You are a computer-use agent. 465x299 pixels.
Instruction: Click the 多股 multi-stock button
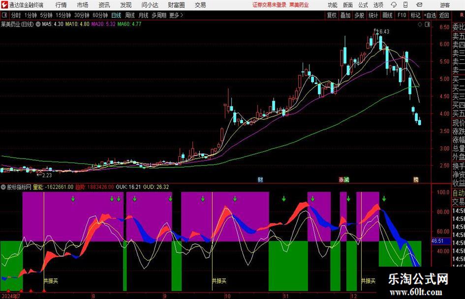point(359,15)
